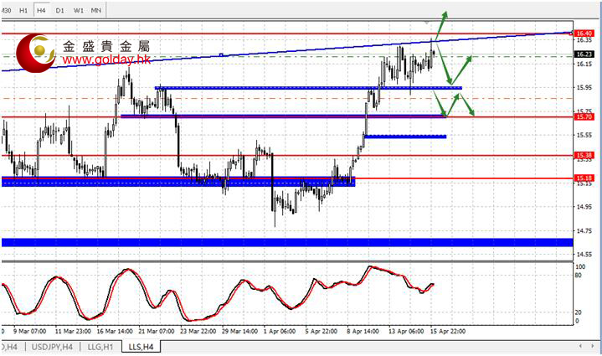Click the 16.40 red price label

click(584, 34)
